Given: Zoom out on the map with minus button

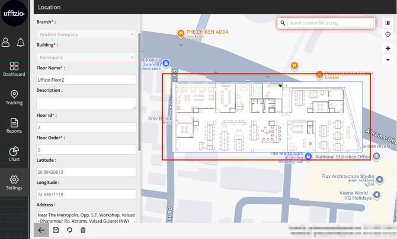Looking at the screenshot, I should [x=388, y=59].
